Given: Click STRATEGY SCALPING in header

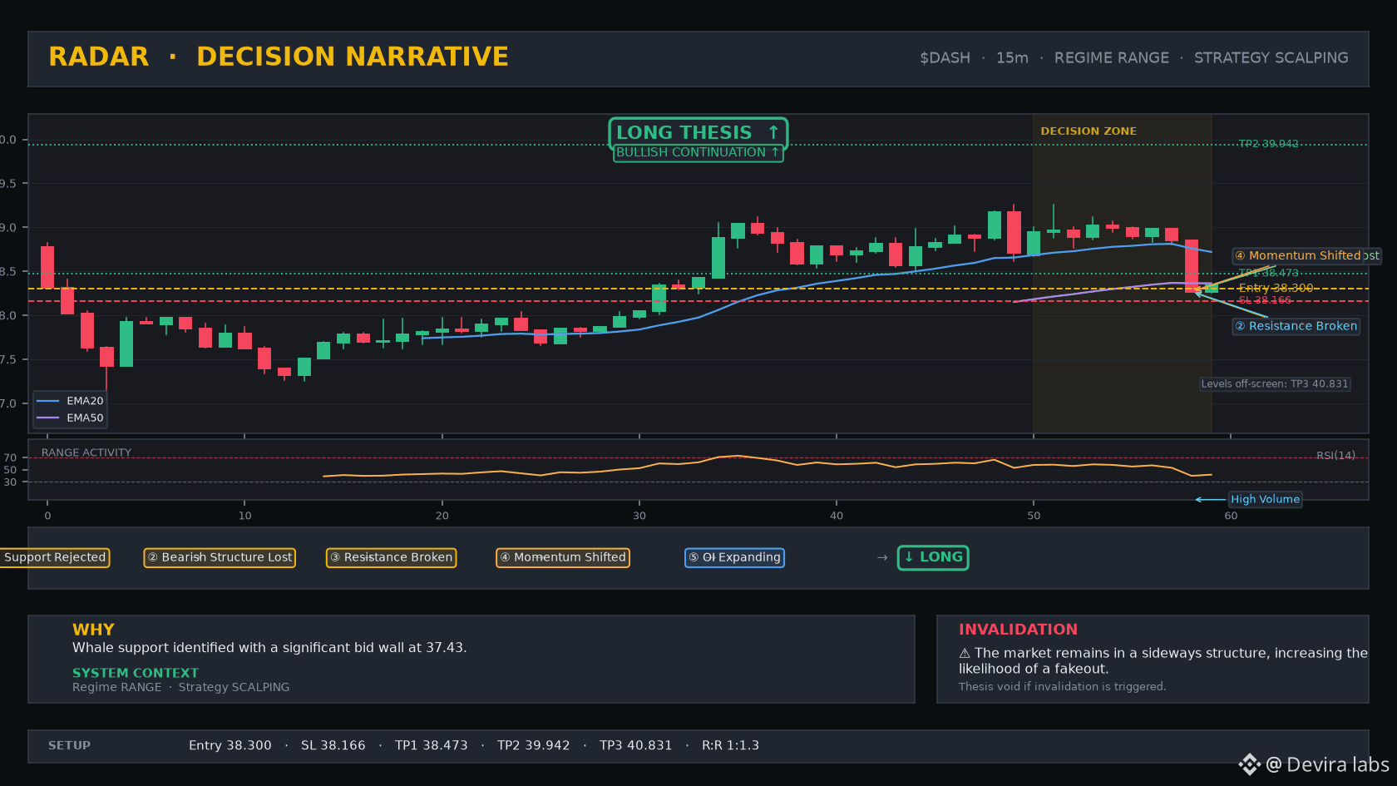Looking at the screenshot, I should coord(1271,57).
